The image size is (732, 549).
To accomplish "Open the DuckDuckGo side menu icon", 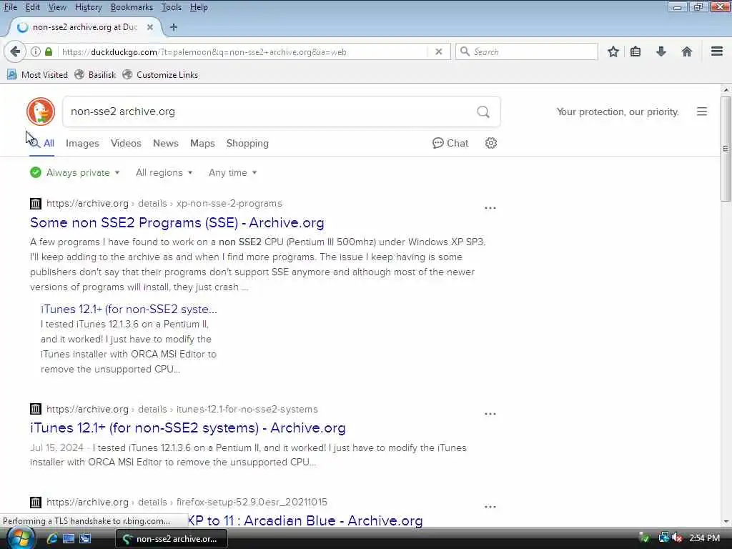I will (x=702, y=112).
